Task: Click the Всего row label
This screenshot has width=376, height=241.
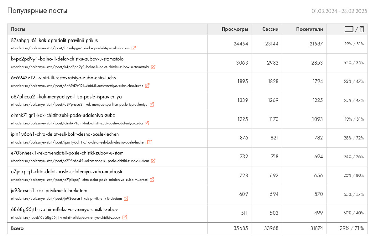Action: [17, 228]
